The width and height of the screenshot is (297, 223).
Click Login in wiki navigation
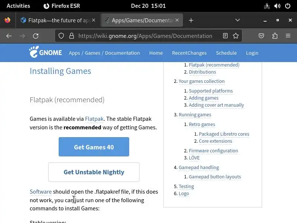(252, 53)
